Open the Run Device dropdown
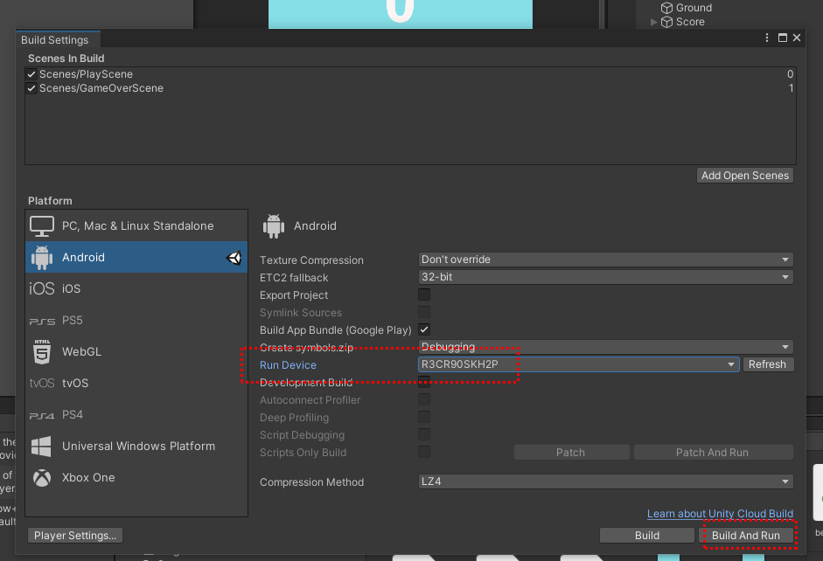 pos(578,364)
